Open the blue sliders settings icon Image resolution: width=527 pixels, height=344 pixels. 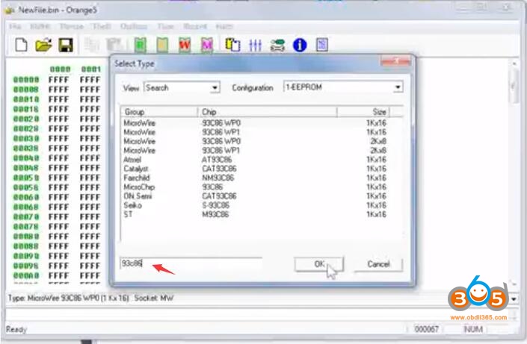click(255, 45)
